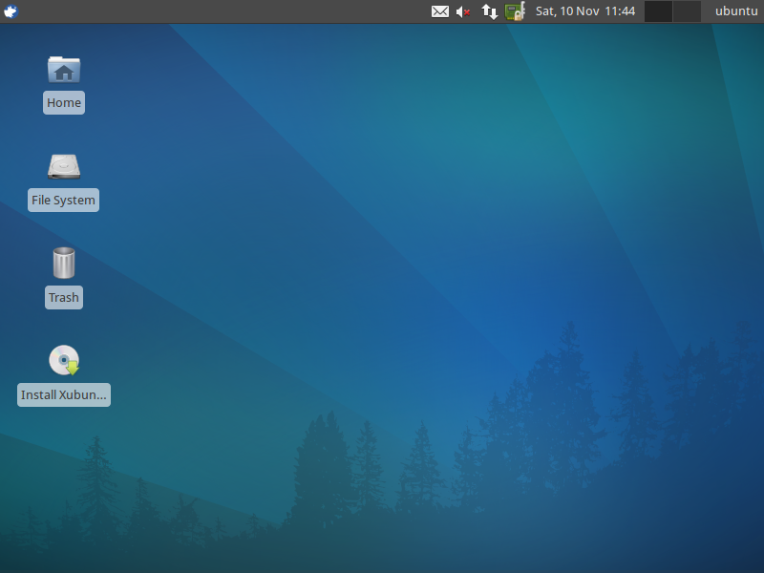
Task: Click the mail envelope indicator icon
Action: coord(439,11)
